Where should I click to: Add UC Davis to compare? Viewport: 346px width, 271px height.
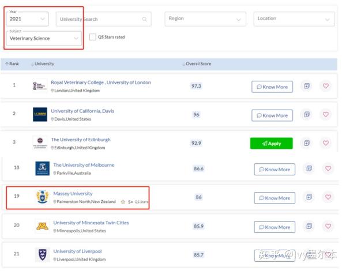307,114
